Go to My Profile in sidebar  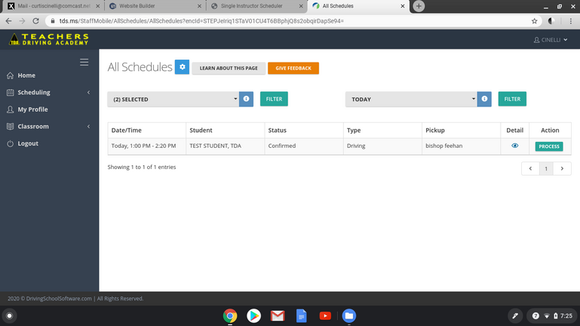tap(32, 109)
